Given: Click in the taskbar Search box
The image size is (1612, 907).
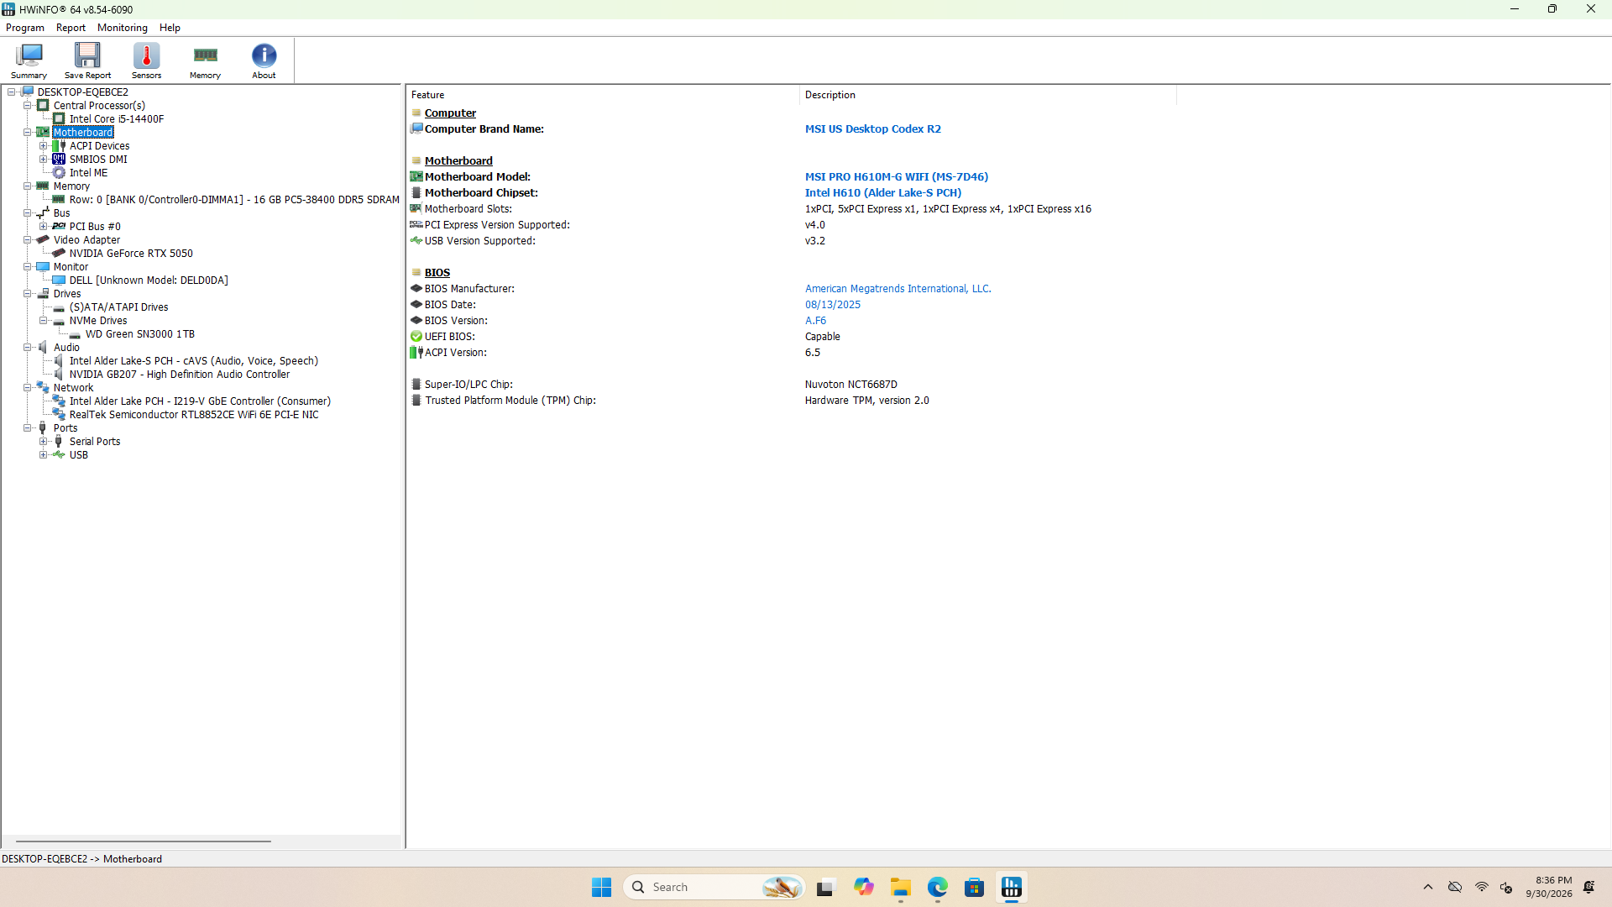Looking at the screenshot, I should [x=714, y=887].
